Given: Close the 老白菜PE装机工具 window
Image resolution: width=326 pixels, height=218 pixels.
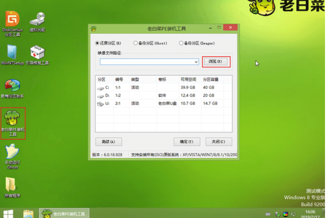Looking at the screenshot, I should point(230,27).
